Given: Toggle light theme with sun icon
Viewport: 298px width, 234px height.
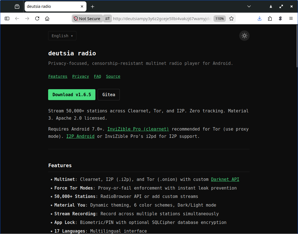Looking at the screenshot, I should (244, 36).
